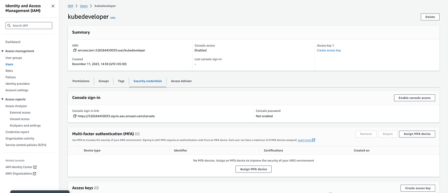The width and height of the screenshot is (448, 193).
Task: Open Dashboard in the sidebar
Action: tap(13, 42)
